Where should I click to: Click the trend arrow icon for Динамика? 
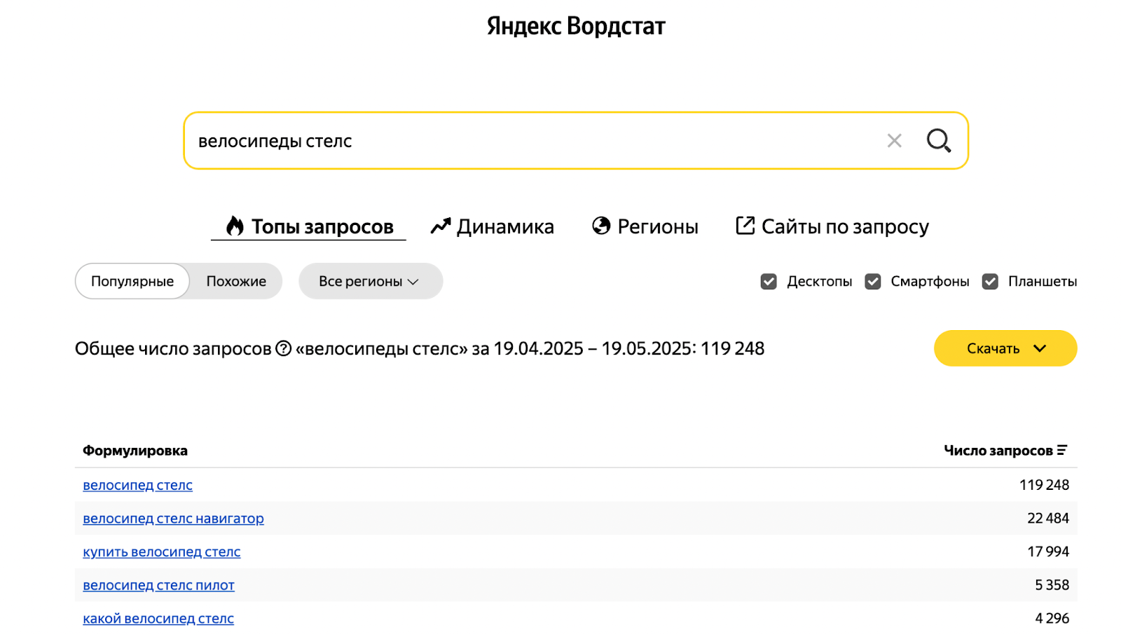click(x=440, y=226)
